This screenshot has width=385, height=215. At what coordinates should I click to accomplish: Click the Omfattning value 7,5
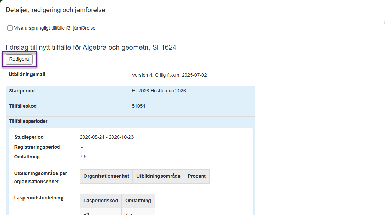coord(83,157)
